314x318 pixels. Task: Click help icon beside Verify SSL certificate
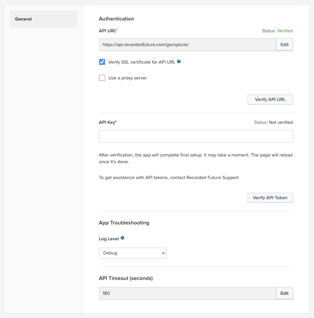coord(179,62)
